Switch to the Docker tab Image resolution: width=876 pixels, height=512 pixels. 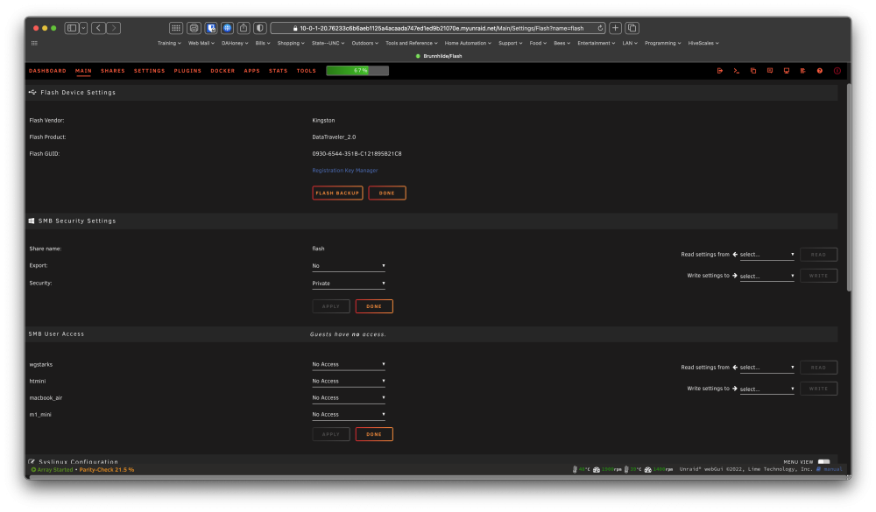(223, 71)
